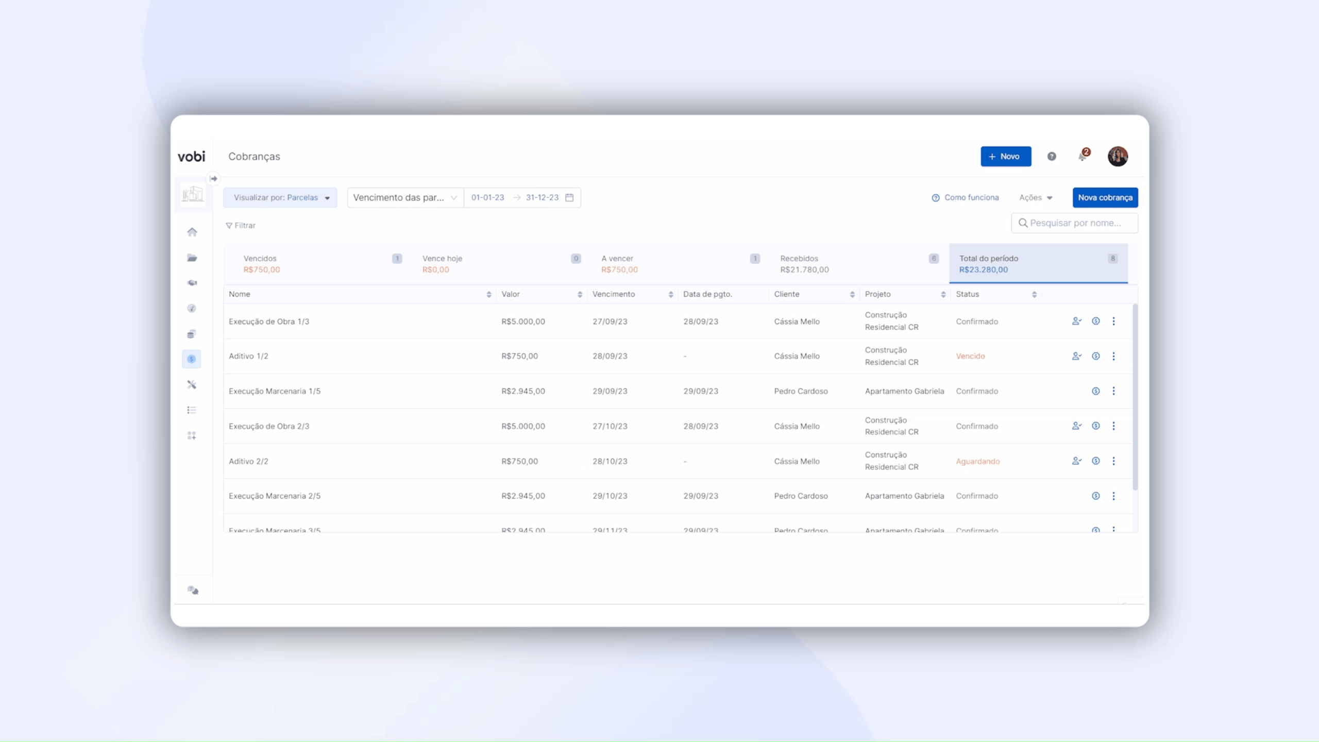Open the Como funciona link
The height and width of the screenshot is (742, 1319).
click(x=965, y=197)
